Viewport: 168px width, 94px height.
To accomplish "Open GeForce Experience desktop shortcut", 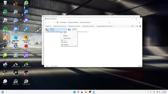I will pyautogui.click(x=26, y=64).
